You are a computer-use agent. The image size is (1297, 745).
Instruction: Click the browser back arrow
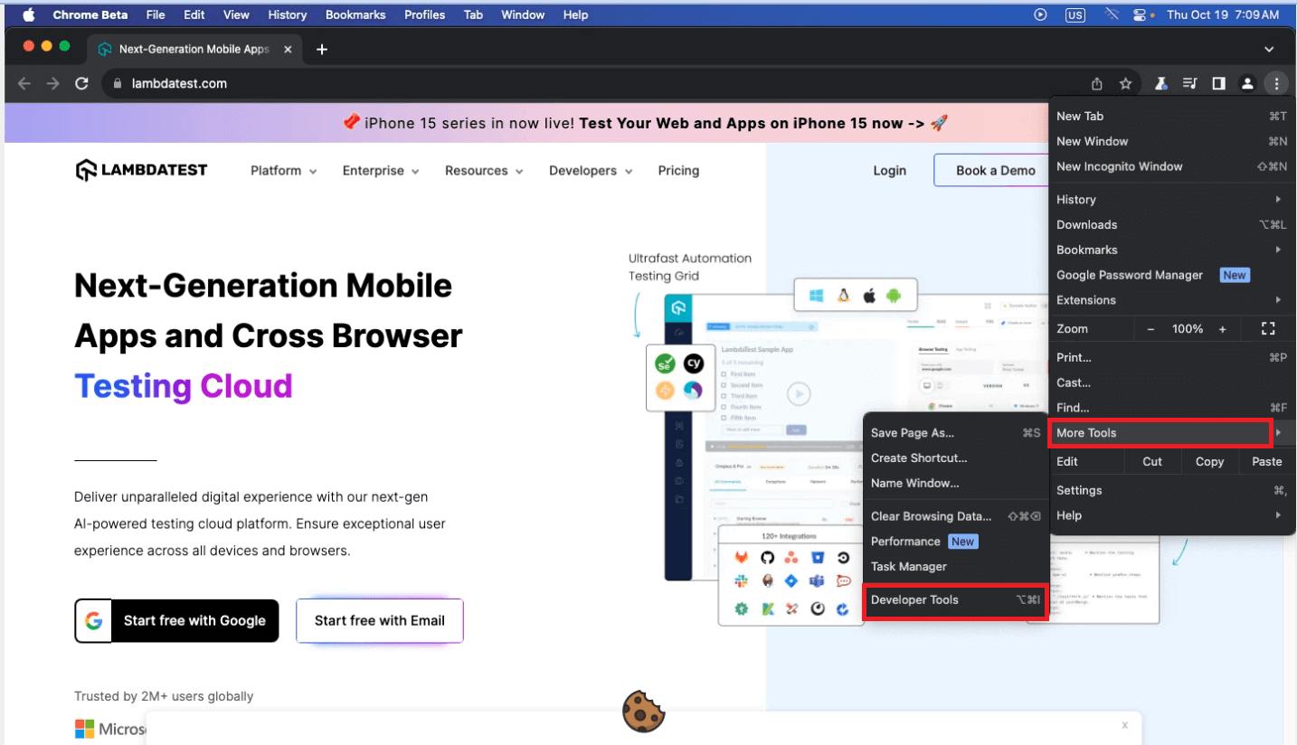[x=24, y=83]
